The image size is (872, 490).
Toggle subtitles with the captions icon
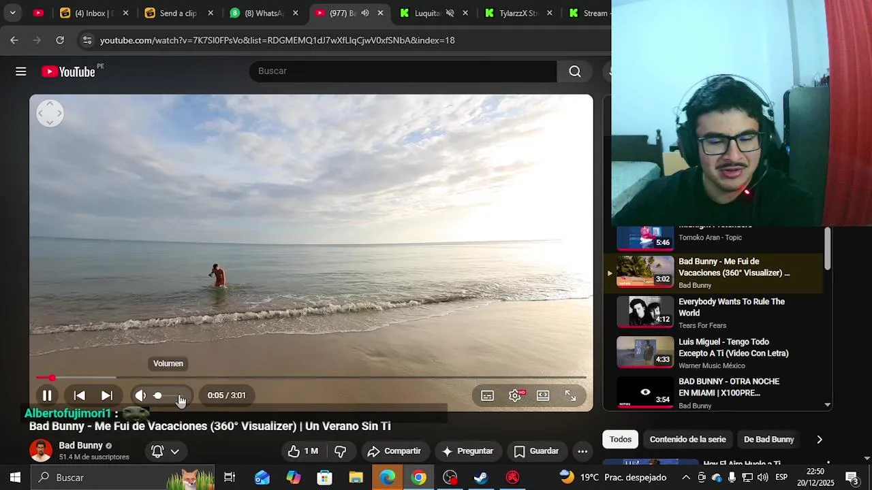pyautogui.click(x=487, y=395)
